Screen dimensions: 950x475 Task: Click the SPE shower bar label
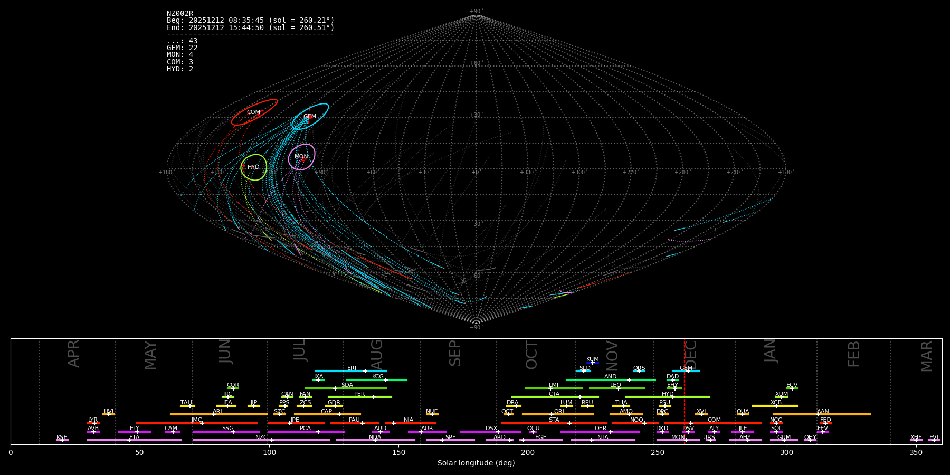click(450, 438)
